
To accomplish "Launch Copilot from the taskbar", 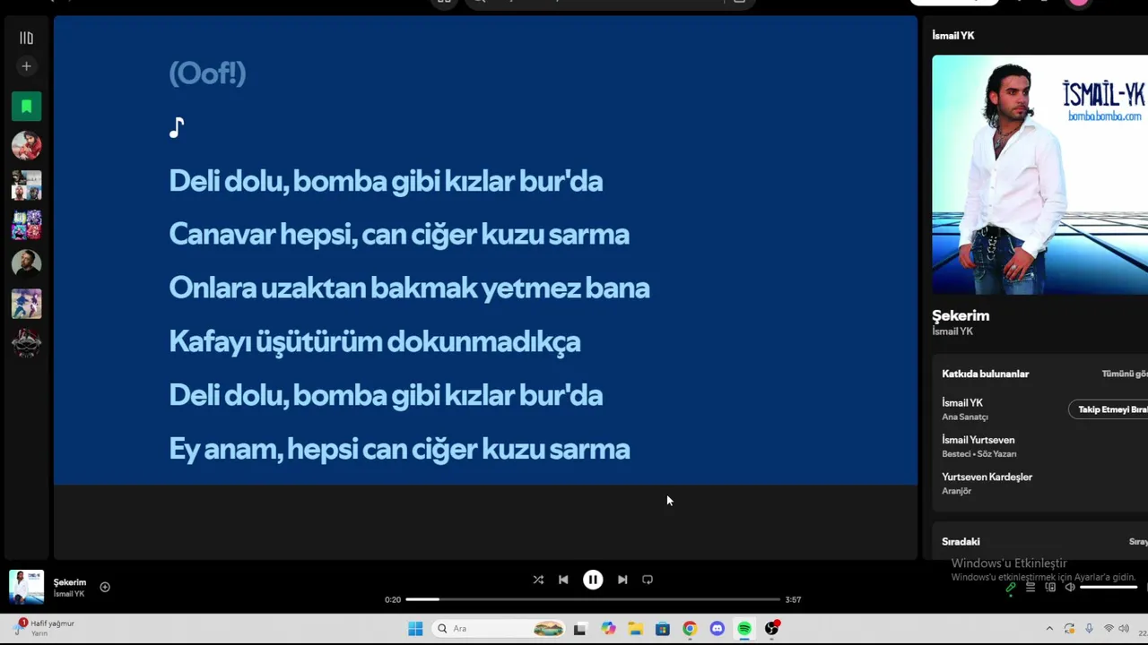I will point(608,629).
